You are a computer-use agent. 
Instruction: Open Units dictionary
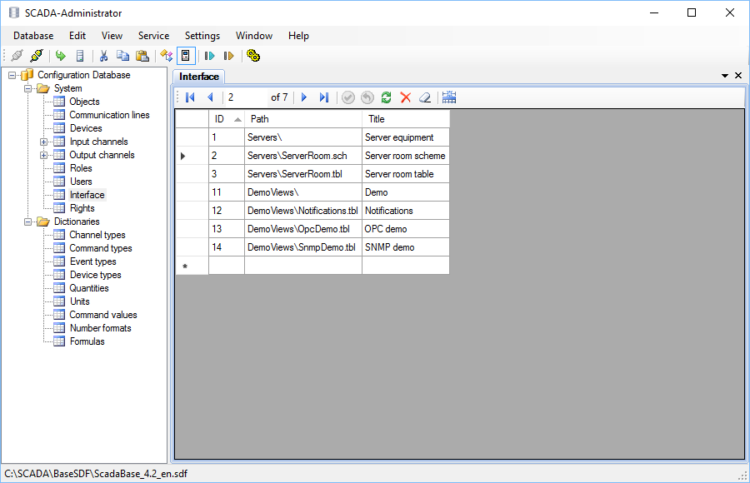[79, 301]
